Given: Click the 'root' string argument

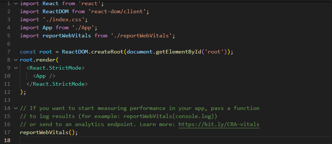Looking at the screenshot, I should click(214, 52).
